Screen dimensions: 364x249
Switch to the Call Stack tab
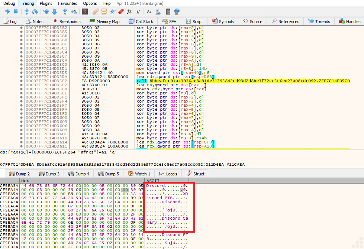pyautogui.click(x=141, y=22)
